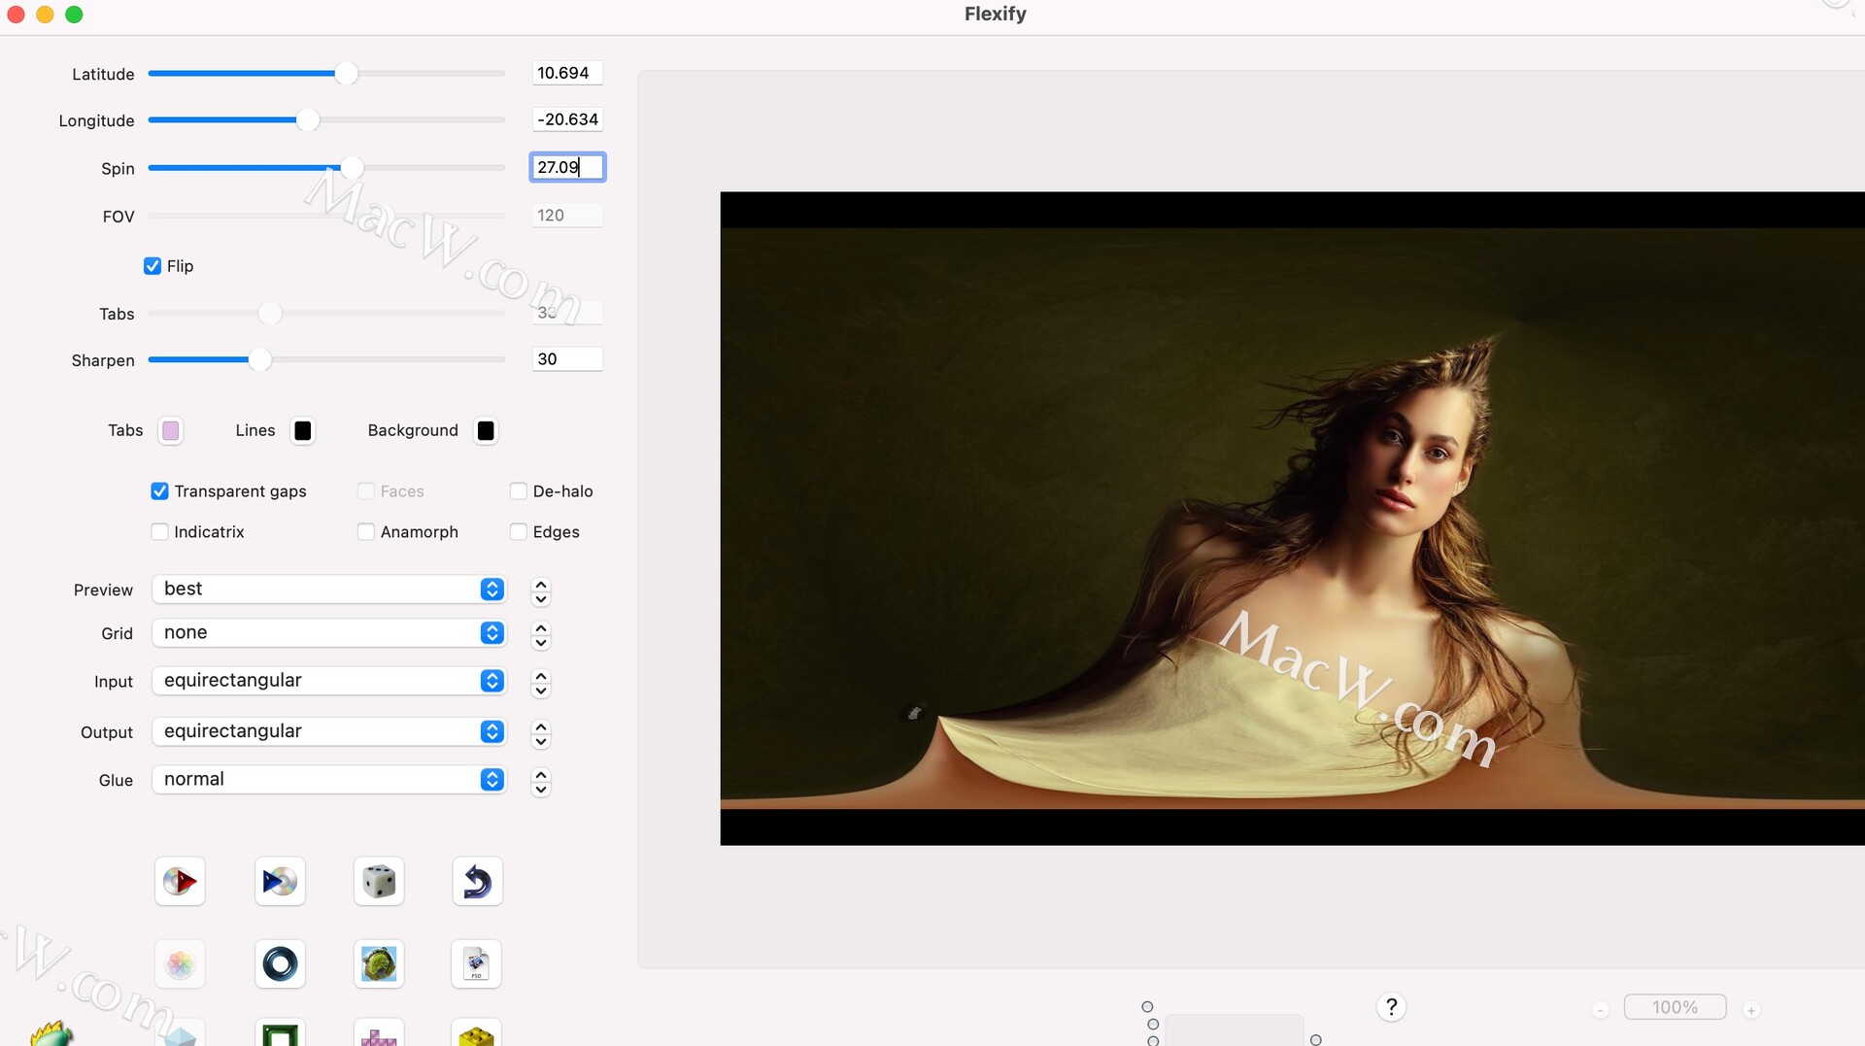1865x1046 pixels.
Task: Click the yellow brick icon
Action: pos(476,1033)
